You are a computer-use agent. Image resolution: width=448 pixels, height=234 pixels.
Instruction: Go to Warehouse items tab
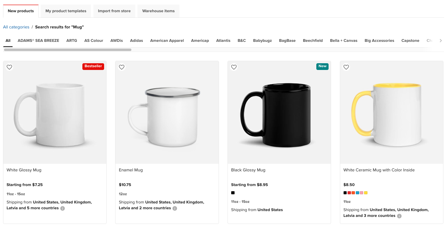coord(158,11)
